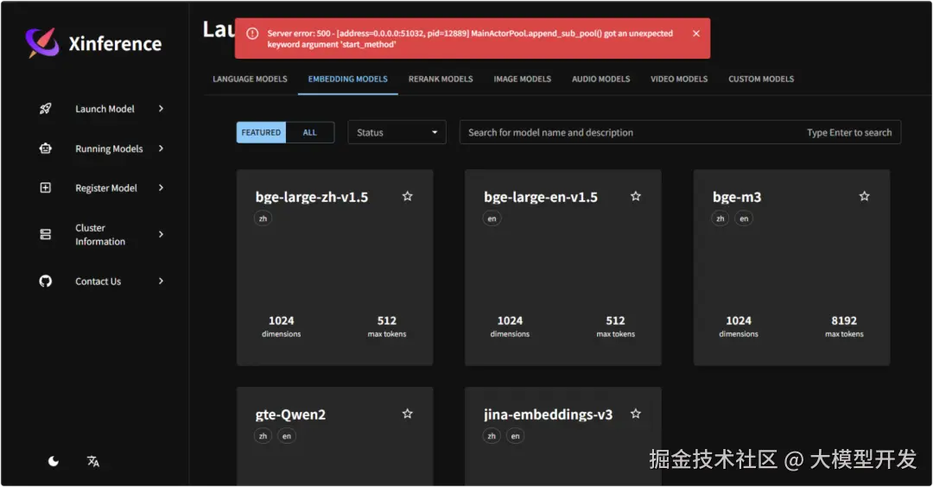Open the Video Models tab
This screenshot has height=487, width=933.
(x=679, y=79)
